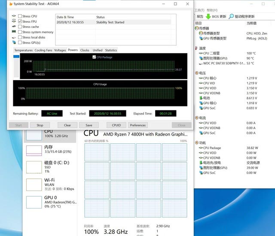Screen dimensions: 275x236
Task: Select CPU in Task Manager sidebar
Action: click(x=50, y=136)
